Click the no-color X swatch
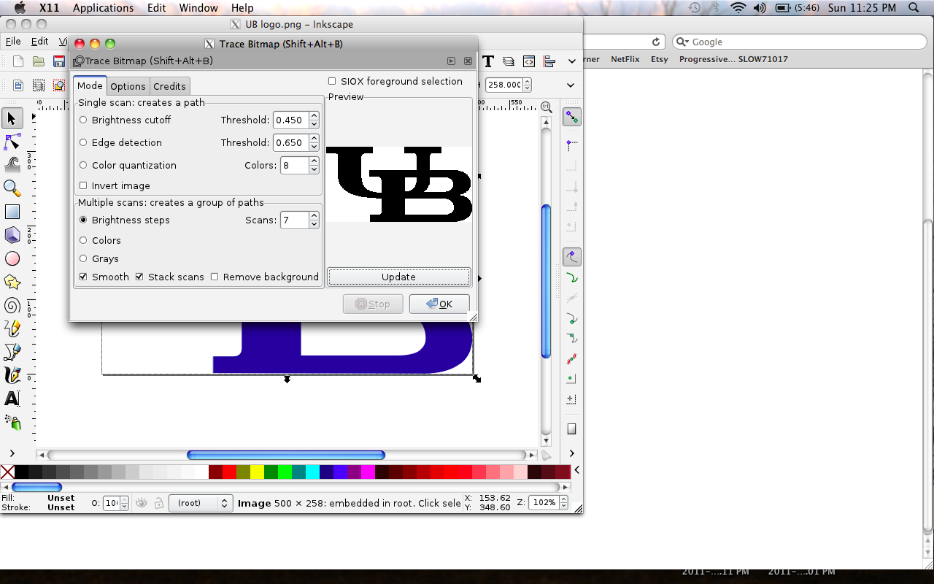 click(7, 472)
